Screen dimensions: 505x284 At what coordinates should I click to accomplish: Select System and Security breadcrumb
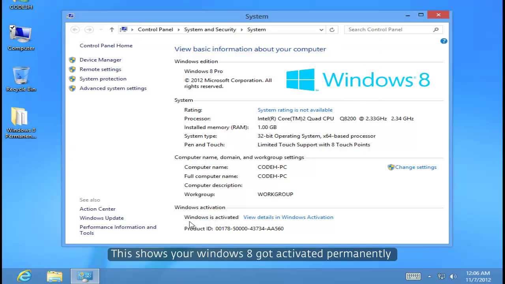click(x=210, y=30)
